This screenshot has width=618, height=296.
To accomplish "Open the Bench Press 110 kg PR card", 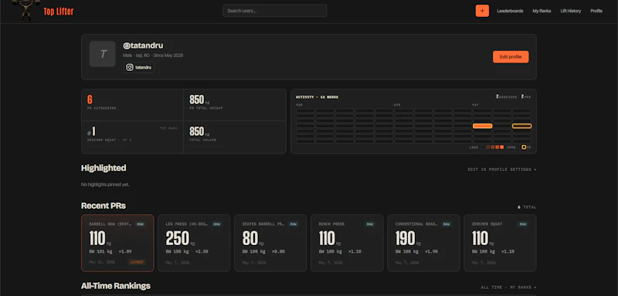I will coord(347,243).
